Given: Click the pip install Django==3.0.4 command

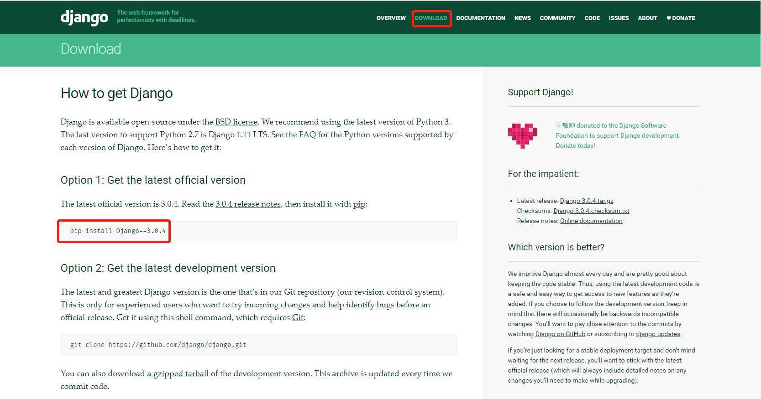Looking at the screenshot, I should click(118, 231).
